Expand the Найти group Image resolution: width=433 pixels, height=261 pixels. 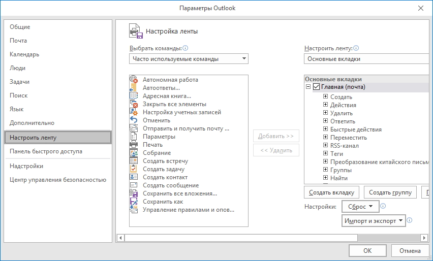[x=326, y=178]
